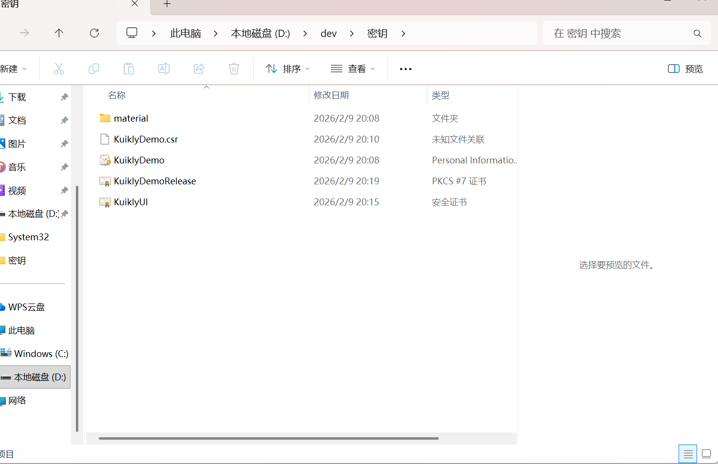
Task: Open the 排序 sort dropdown
Action: click(288, 69)
